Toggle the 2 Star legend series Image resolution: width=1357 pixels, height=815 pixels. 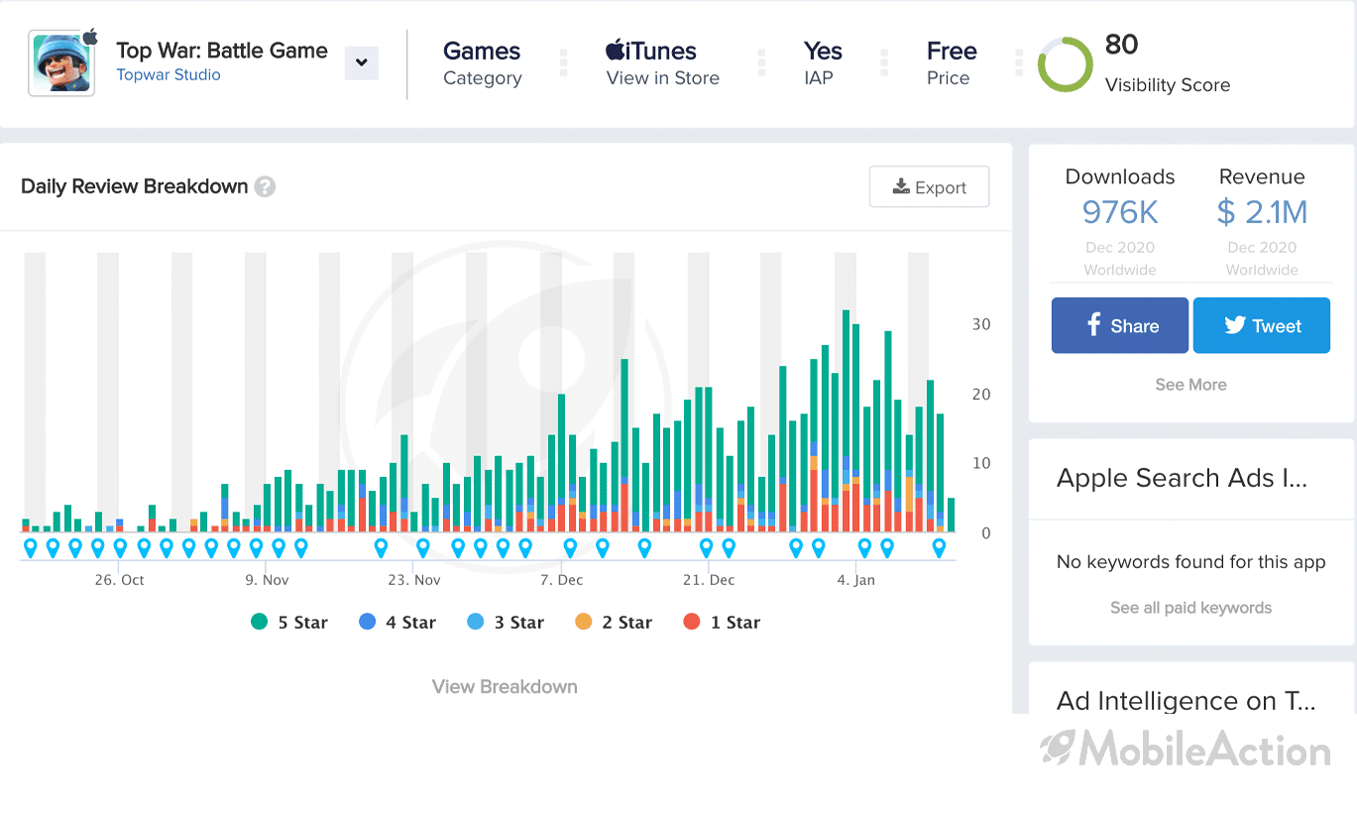pyautogui.click(x=614, y=623)
